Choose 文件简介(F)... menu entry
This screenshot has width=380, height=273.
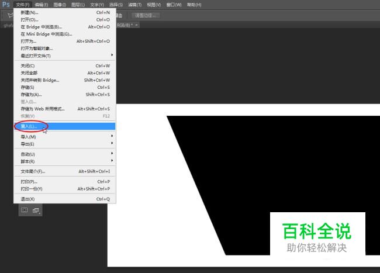pos(65,171)
